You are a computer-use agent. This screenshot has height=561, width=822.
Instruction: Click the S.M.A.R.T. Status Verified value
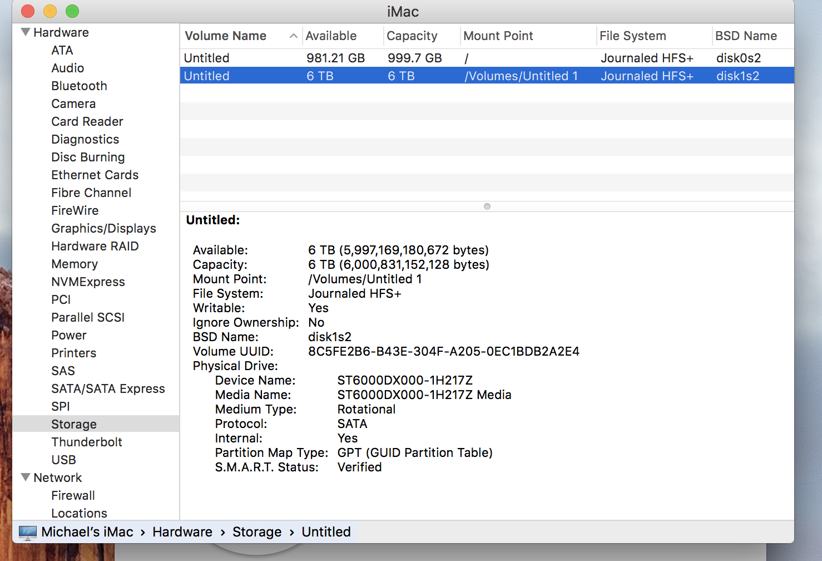coord(359,467)
